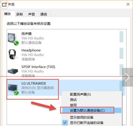Click the level meter beside Headphone

pyautogui.click(x=121, y=53)
